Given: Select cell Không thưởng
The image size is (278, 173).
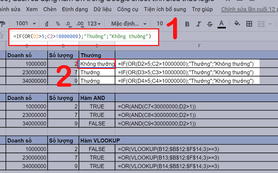Looking at the screenshot, I should point(97,64).
